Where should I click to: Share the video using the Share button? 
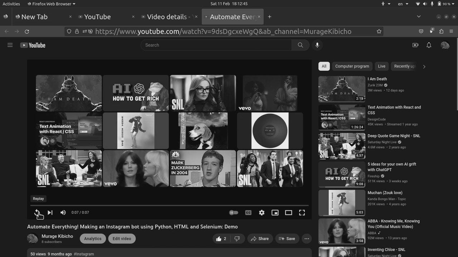click(260, 238)
